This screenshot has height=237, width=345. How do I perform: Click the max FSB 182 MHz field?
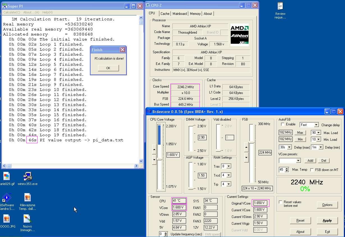tap(285, 132)
